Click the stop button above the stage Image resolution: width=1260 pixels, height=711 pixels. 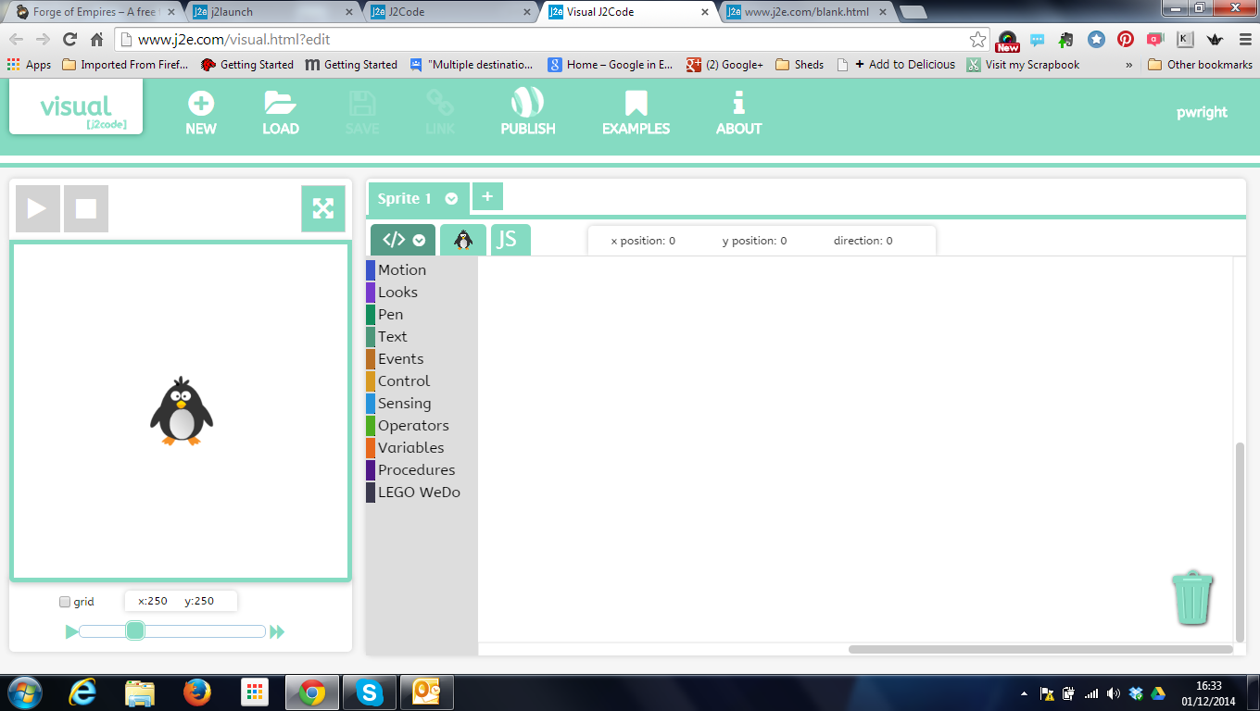click(86, 208)
